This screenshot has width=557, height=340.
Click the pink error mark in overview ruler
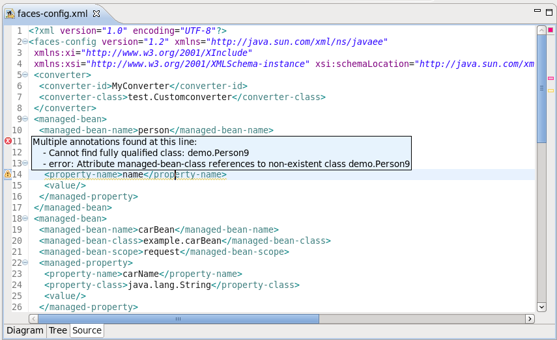pos(550,78)
